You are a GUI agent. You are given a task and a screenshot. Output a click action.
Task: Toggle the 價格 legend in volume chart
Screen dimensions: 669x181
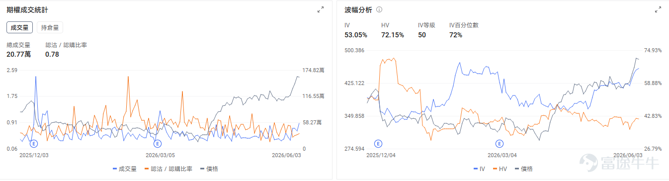pos(210,169)
